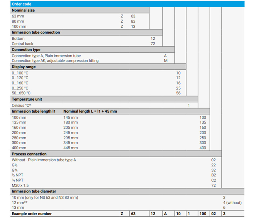255x218 pixels.
Task: Click 'Connection type A, Plain immersion tube'
Action: point(46,56)
